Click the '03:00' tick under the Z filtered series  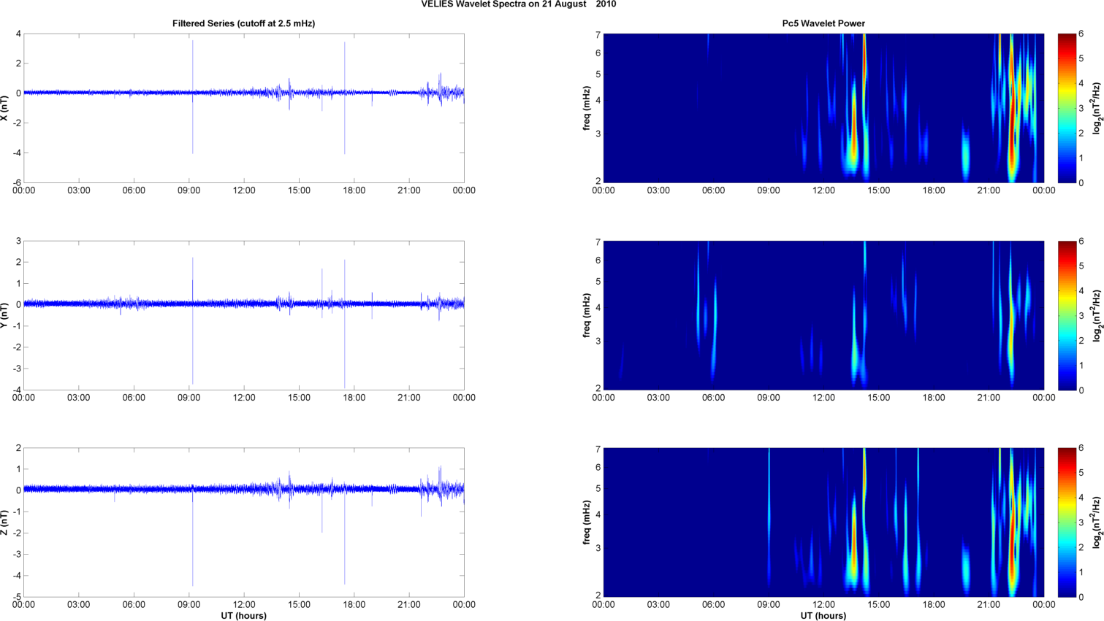coord(79,605)
